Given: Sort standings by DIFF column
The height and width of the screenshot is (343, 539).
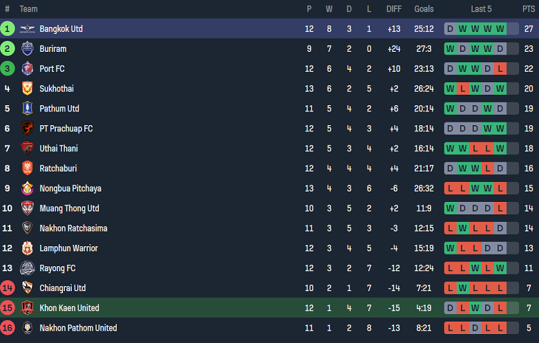Looking at the screenshot, I should [x=394, y=9].
